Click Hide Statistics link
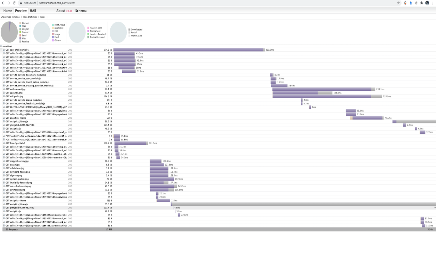Viewport: 436px width, 272px height. (x=30, y=17)
